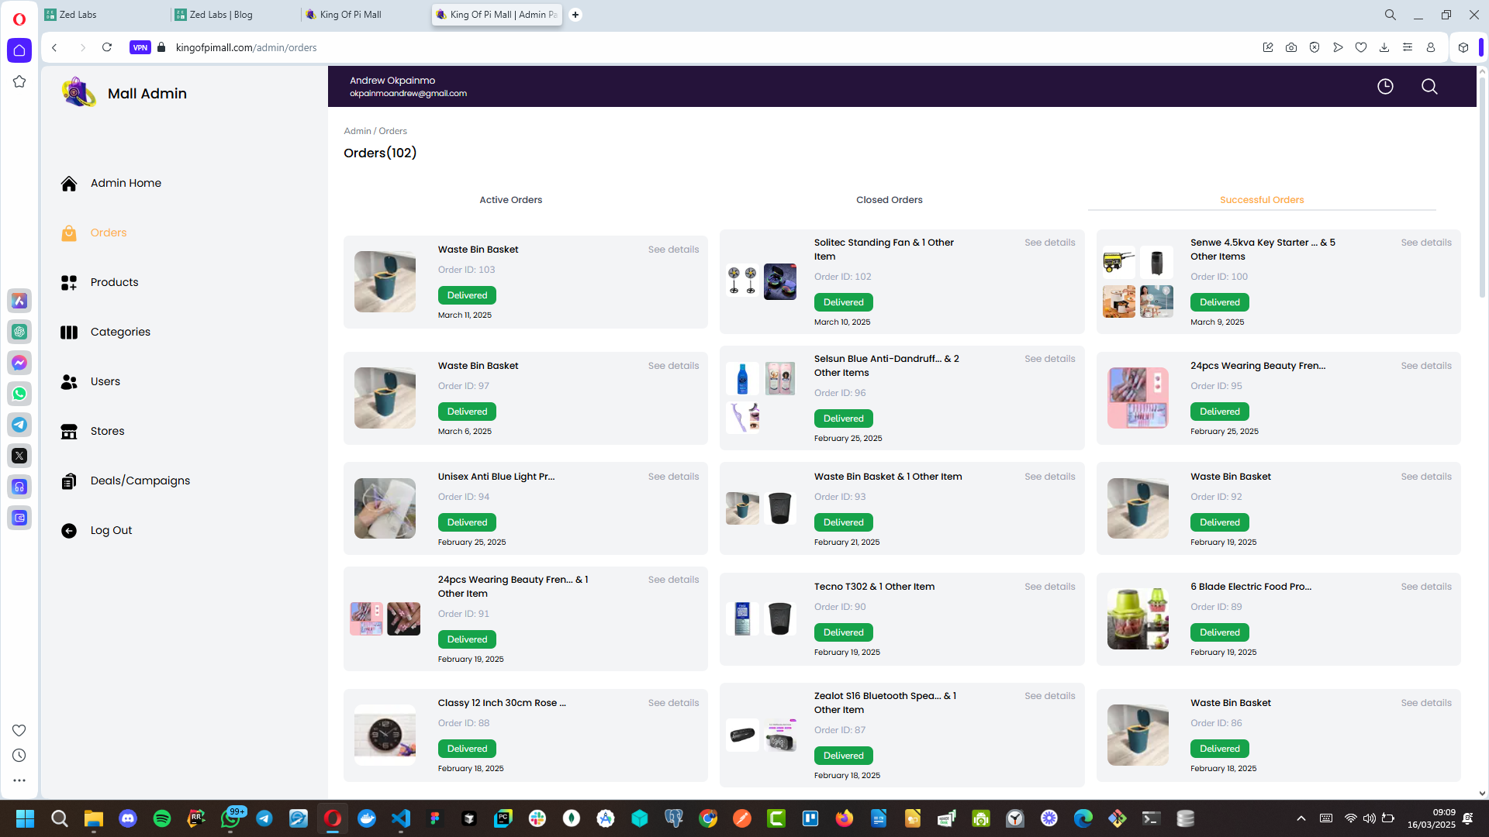Click the Admin breadcrumb link

[x=357, y=131]
